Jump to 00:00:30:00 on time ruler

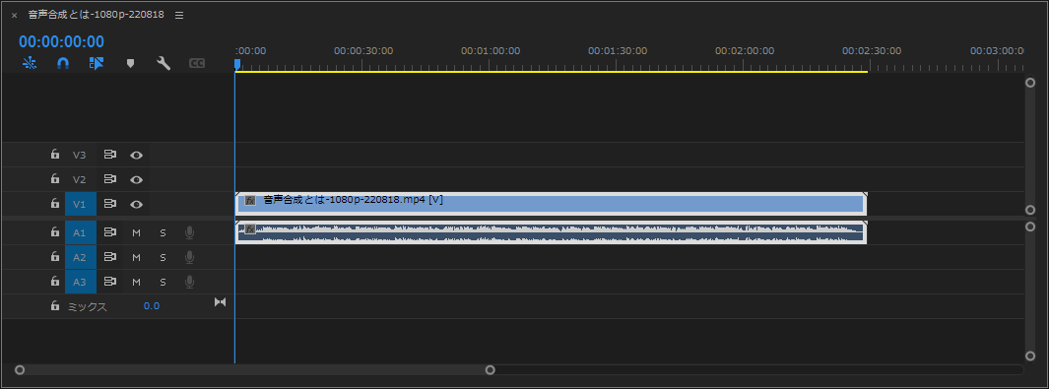point(363,51)
